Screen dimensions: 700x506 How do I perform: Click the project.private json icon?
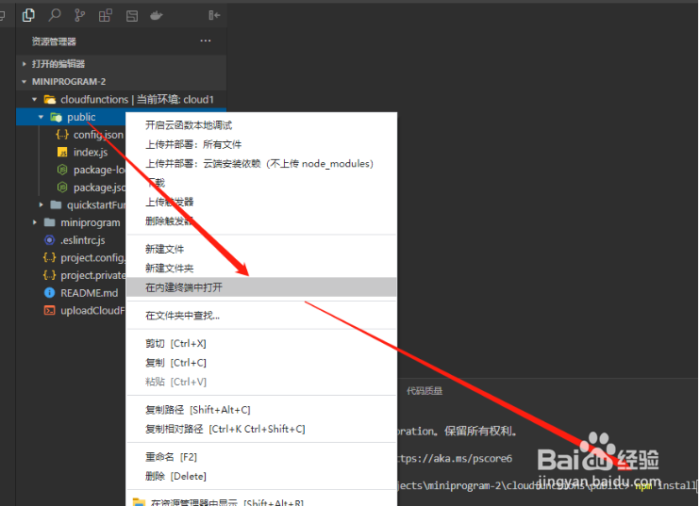pos(50,275)
